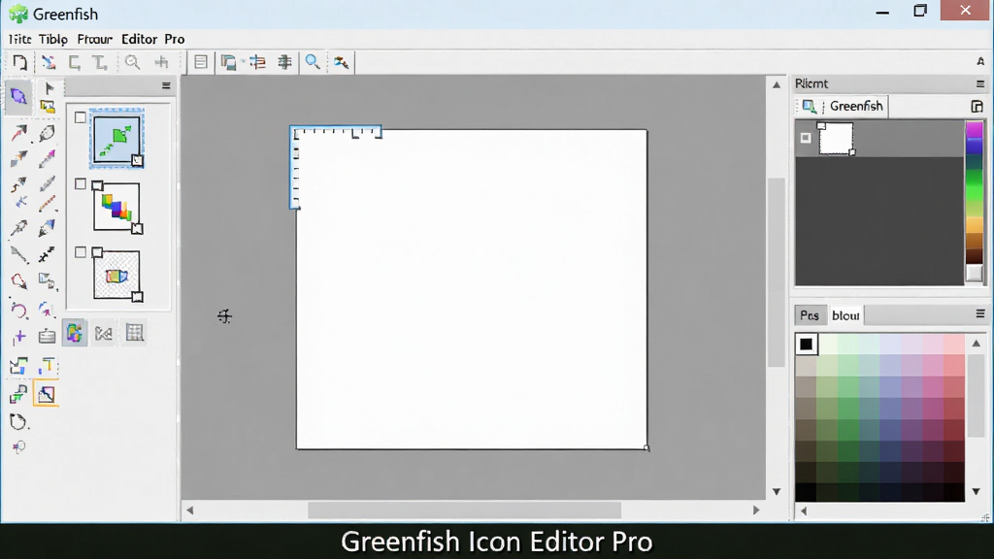Click the crop rectangle icon in top toolbar
The width and height of the screenshot is (994, 559).
tap(74, 62)
